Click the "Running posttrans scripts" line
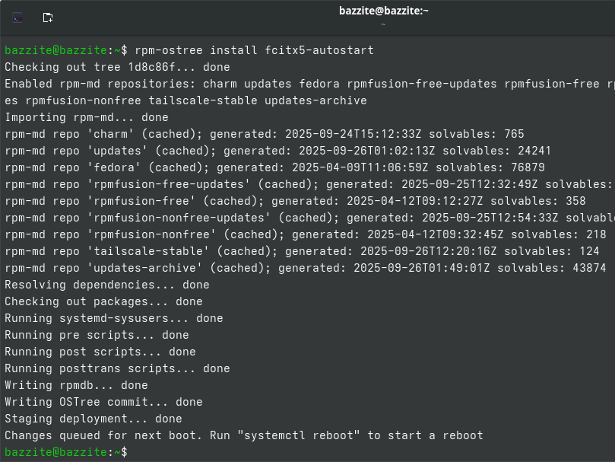 pyautogui.click(x=117, y=368)
